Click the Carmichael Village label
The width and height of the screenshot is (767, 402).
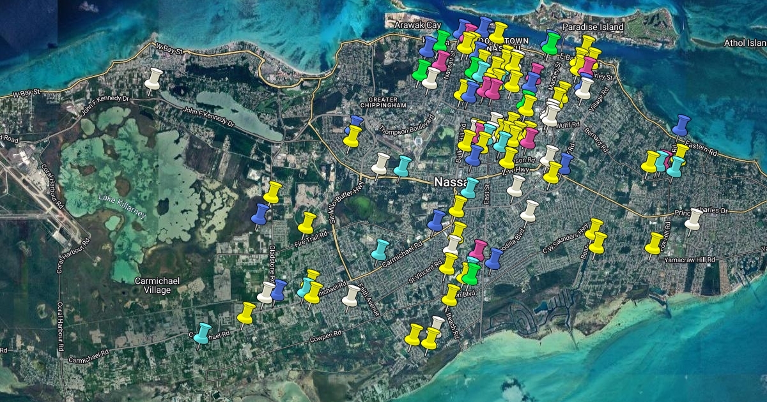(x=153, y=285)
